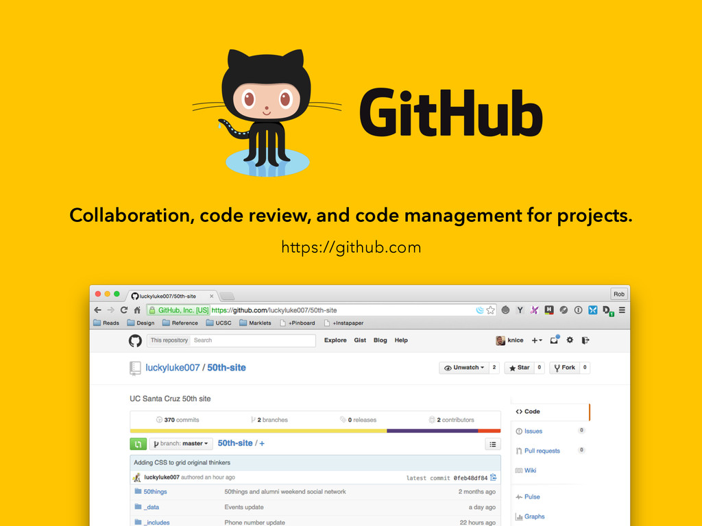The width and height of the screenshot is (702, 526).
Task: Click the D extension icon with green badge
Action: point(608,310)
